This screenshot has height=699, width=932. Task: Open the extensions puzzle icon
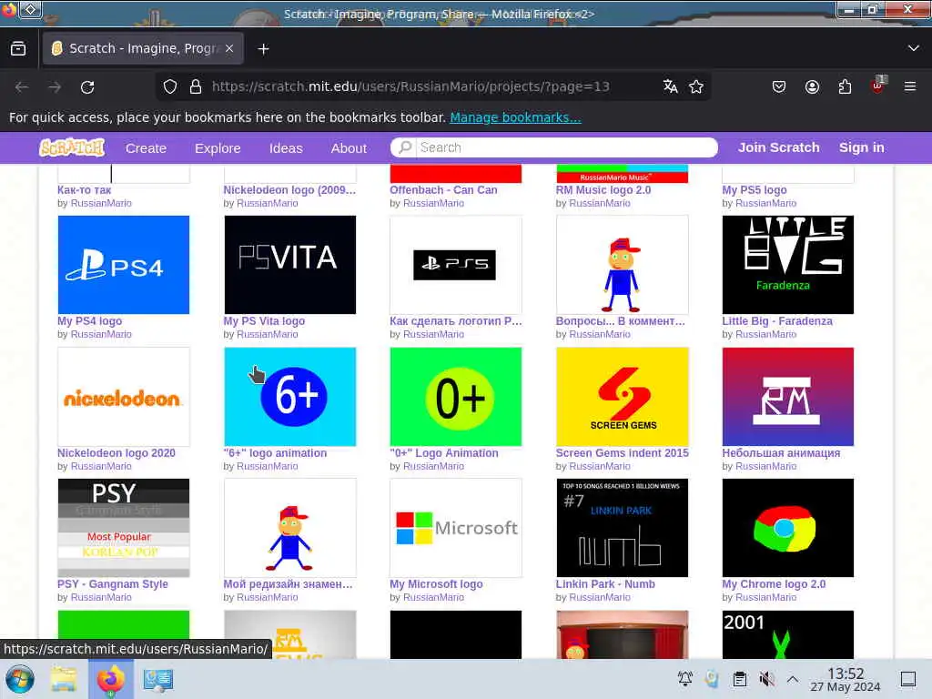[845, 86]
